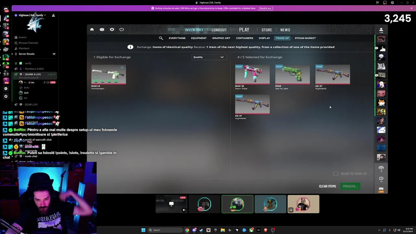Click the Windows taskbar Search box
This screenshot has height=234, width=416.
point(165,230)
